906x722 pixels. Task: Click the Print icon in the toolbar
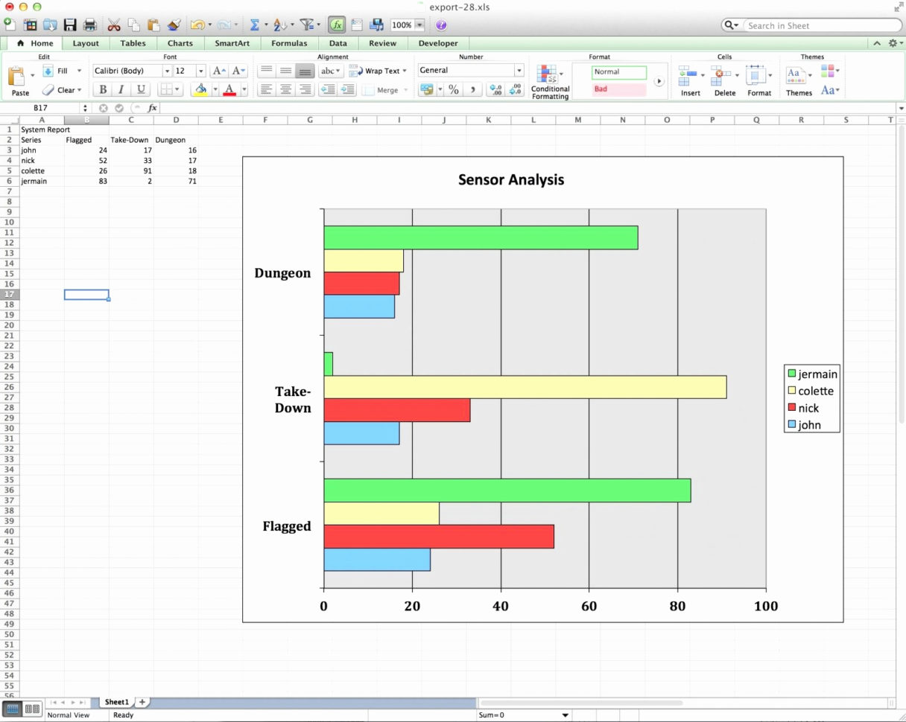[90, 24]
